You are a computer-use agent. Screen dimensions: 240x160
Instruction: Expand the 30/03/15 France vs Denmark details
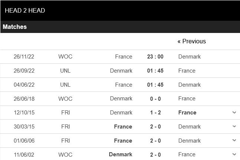[234, 127]
